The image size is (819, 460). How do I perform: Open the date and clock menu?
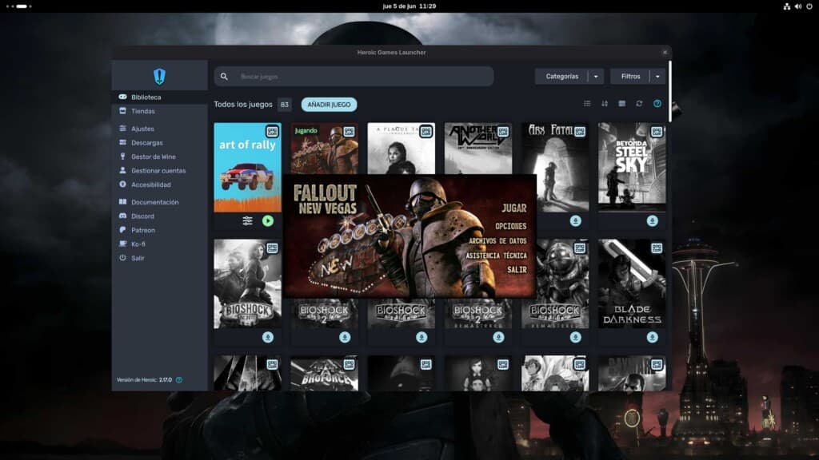[409, 6]
